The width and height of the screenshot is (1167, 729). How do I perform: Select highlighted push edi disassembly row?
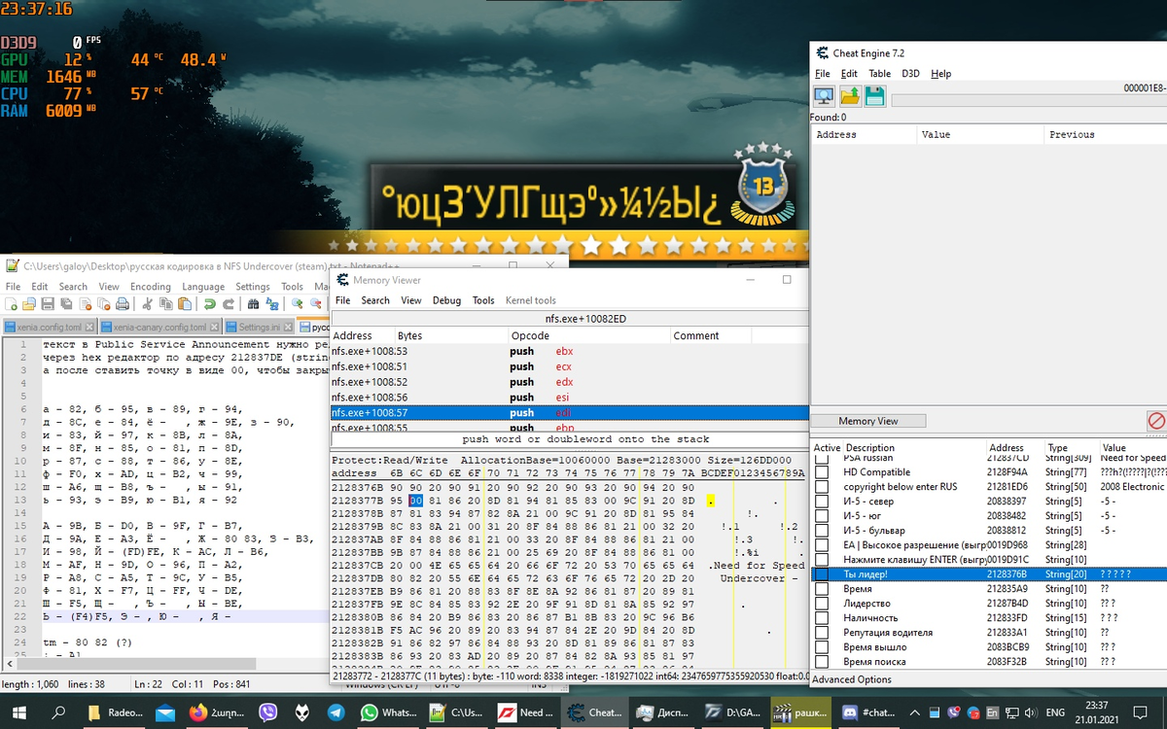(x=569, y=413)
